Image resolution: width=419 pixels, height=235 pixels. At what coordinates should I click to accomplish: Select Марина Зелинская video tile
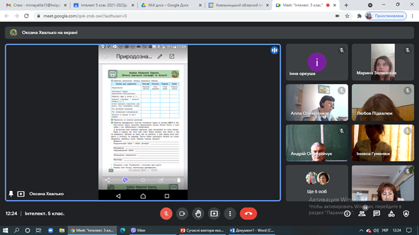[x=383, y=62]
